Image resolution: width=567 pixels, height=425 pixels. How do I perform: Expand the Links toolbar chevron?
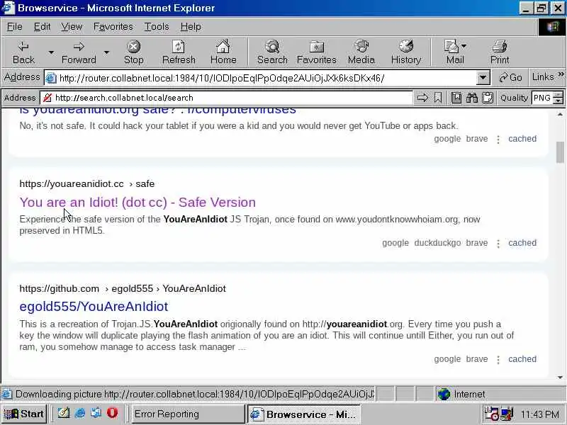pyautogui.click(x=561, y=74)
